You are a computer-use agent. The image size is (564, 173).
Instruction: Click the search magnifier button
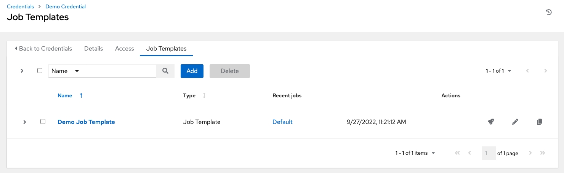tap(165, 71)
